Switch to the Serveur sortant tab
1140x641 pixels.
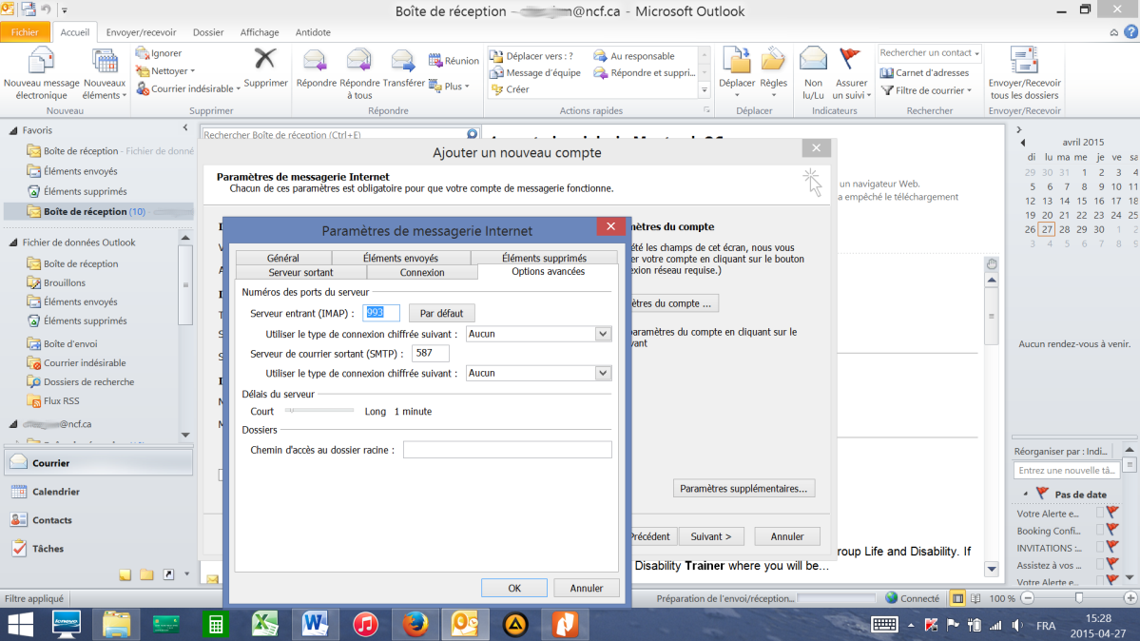pos(300,272)
